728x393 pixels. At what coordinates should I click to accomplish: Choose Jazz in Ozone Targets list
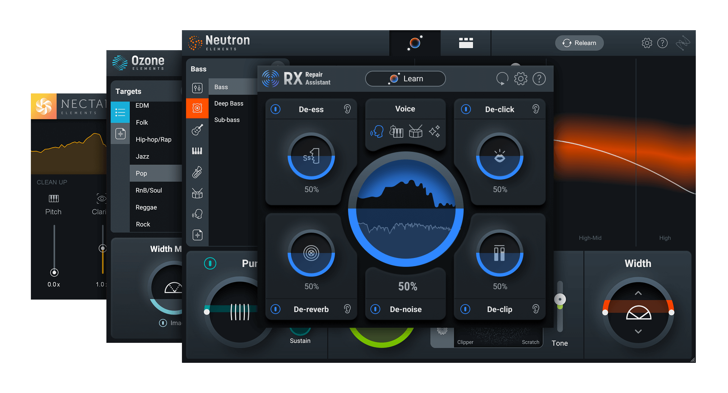coord(143,156)
